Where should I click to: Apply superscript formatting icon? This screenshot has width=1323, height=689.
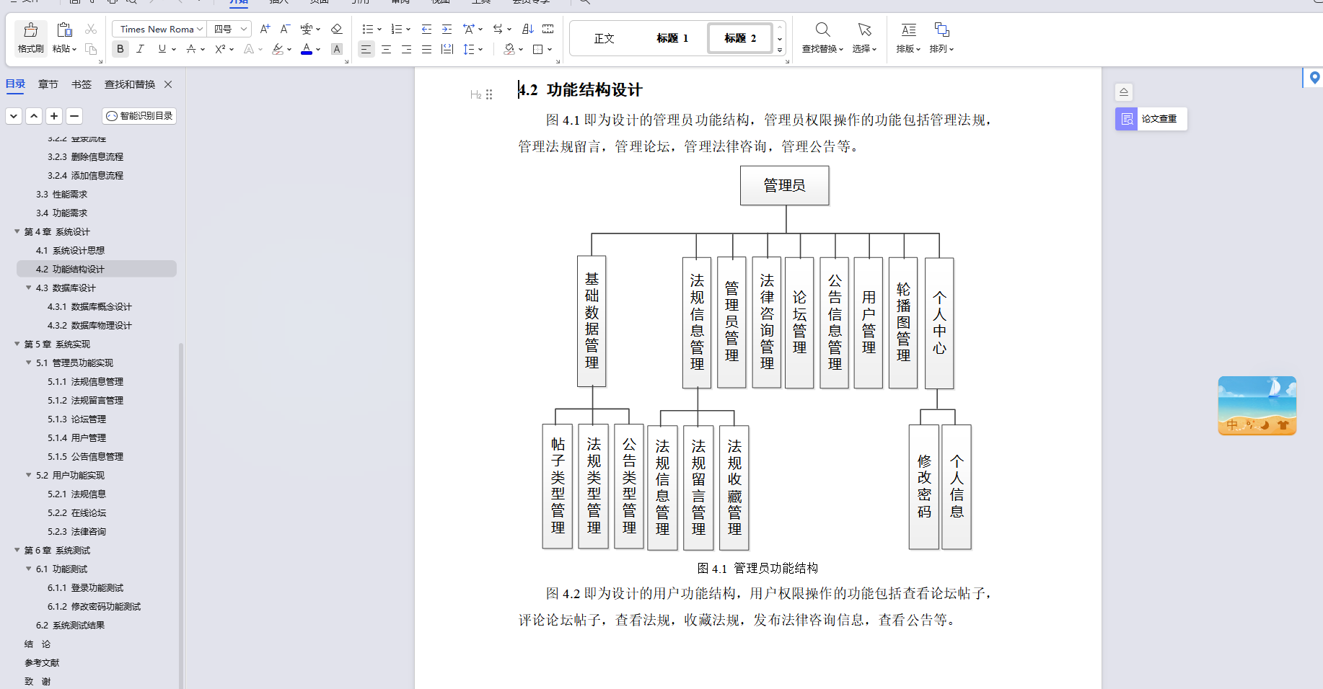pyautogui.click(x=220, y=49)
